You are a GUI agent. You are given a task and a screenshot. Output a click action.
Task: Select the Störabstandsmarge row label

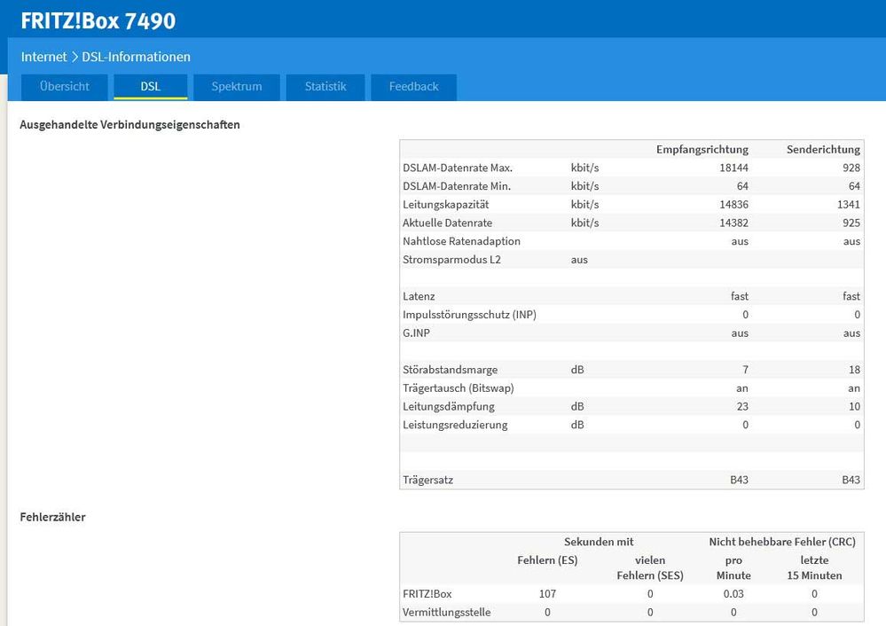pos(450,370)
